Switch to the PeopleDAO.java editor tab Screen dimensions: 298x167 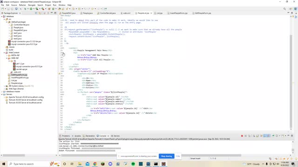[x=68, y=13]
